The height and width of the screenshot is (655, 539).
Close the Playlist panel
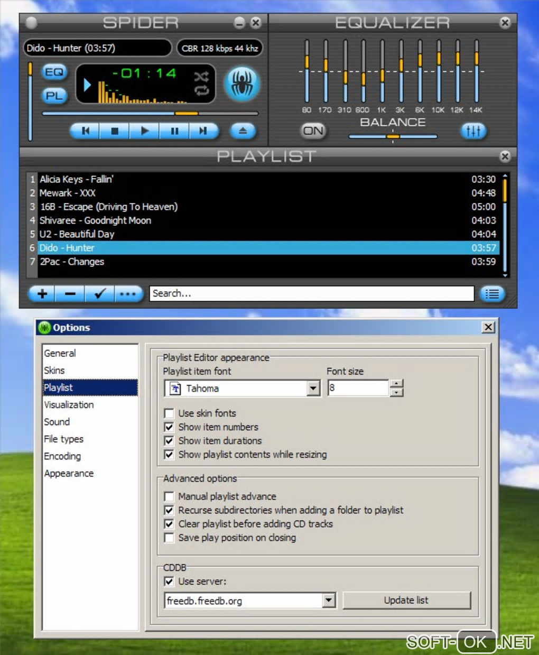(505, 156)
